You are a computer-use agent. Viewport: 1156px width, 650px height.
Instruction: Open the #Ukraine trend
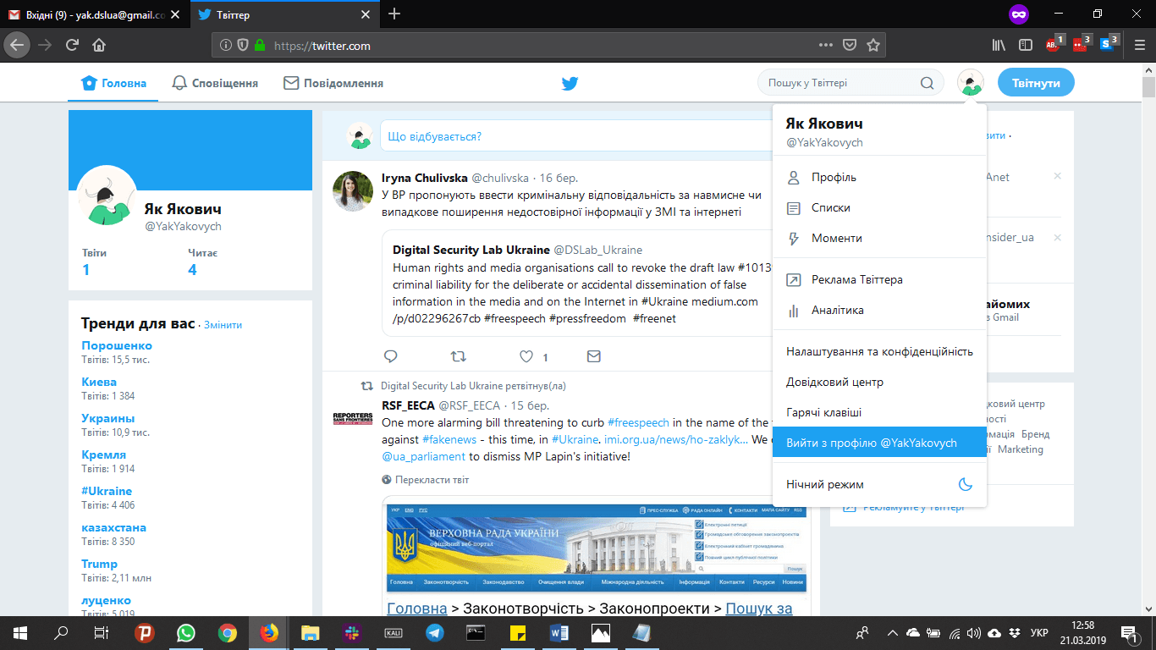(x=107, y=491)
